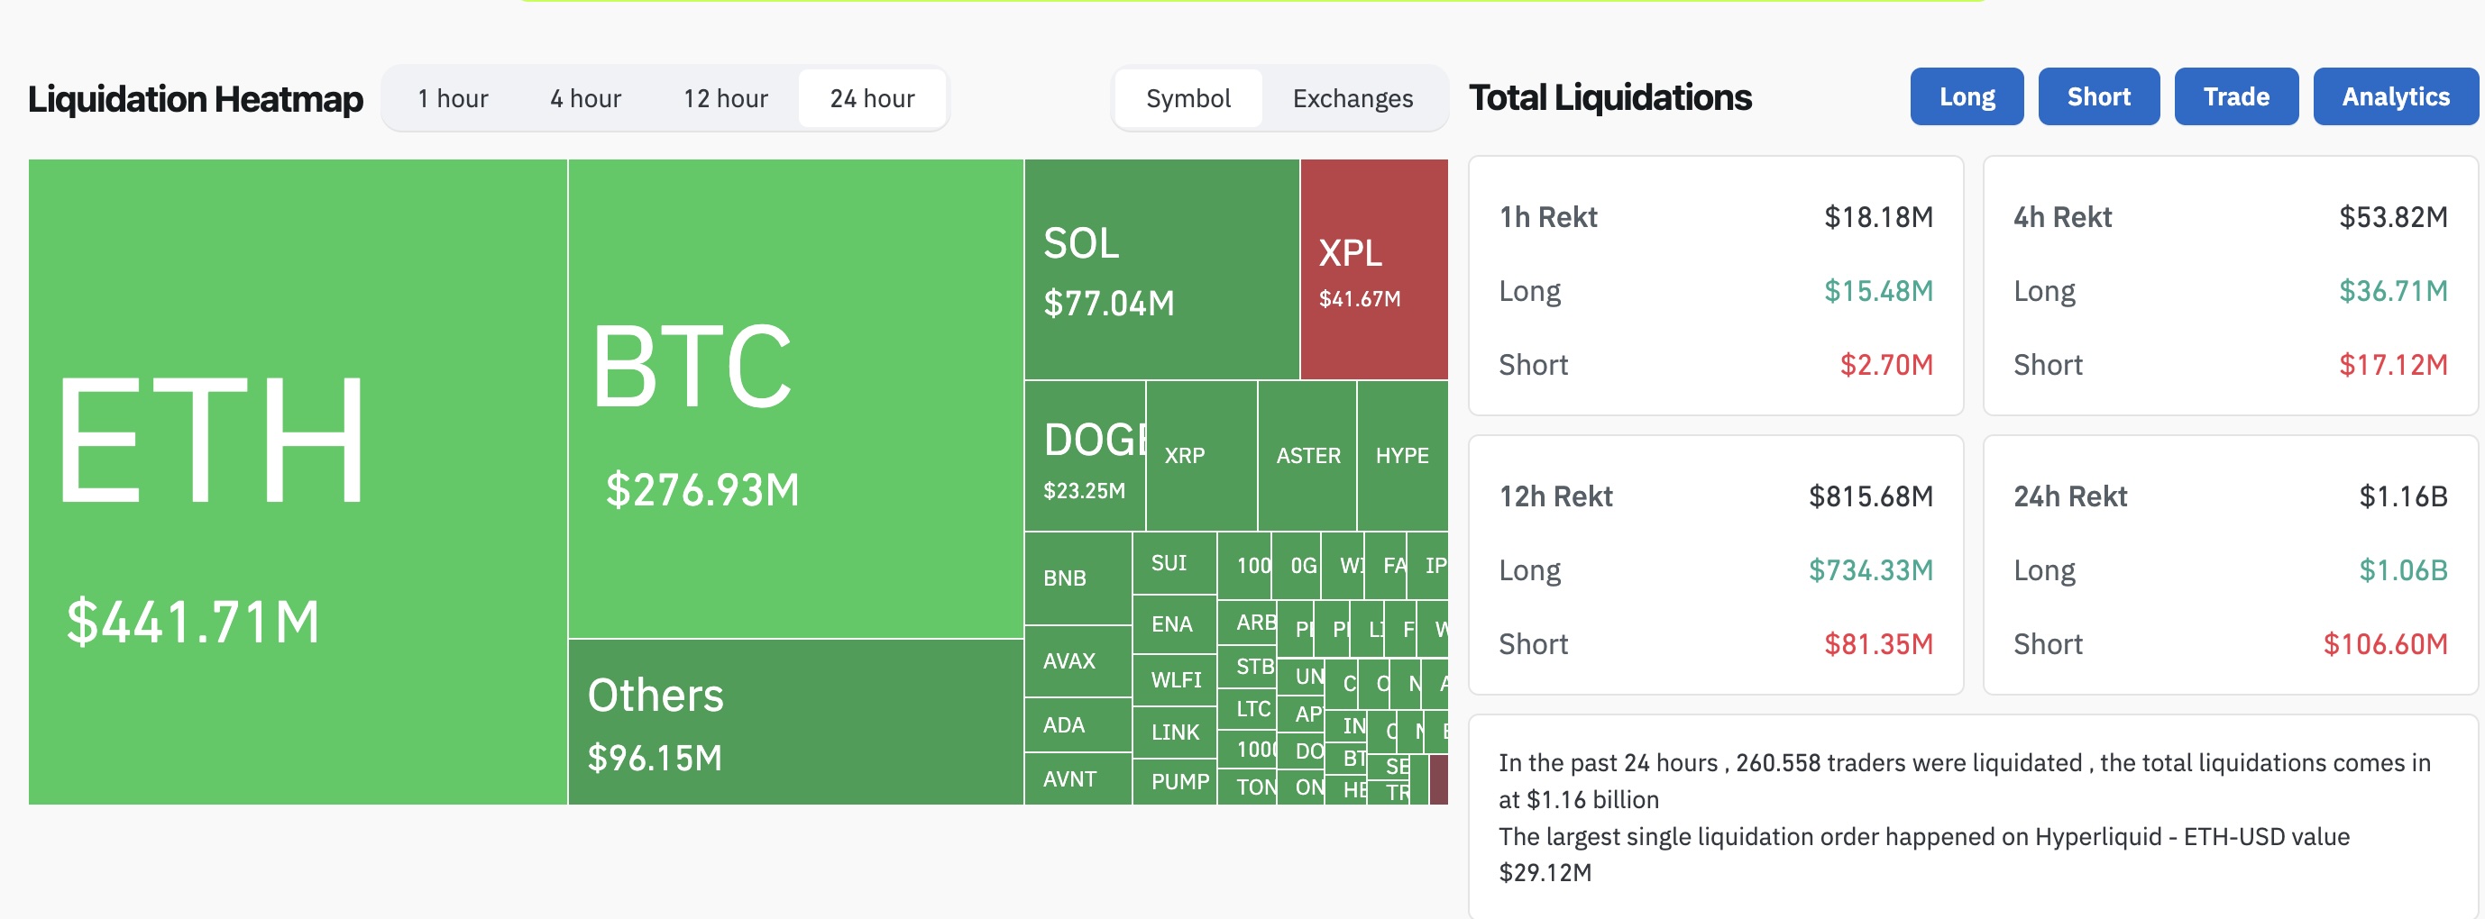Click the 12h Long value $734.33M
Image resolution: width=2485 pixels, height=919 pixels.
pos(1870,571)
